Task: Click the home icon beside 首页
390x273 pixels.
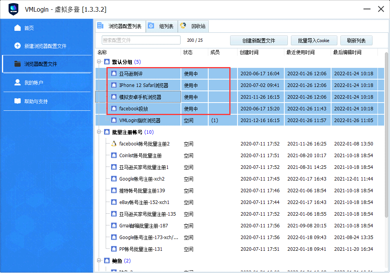Action: [18, 28]
